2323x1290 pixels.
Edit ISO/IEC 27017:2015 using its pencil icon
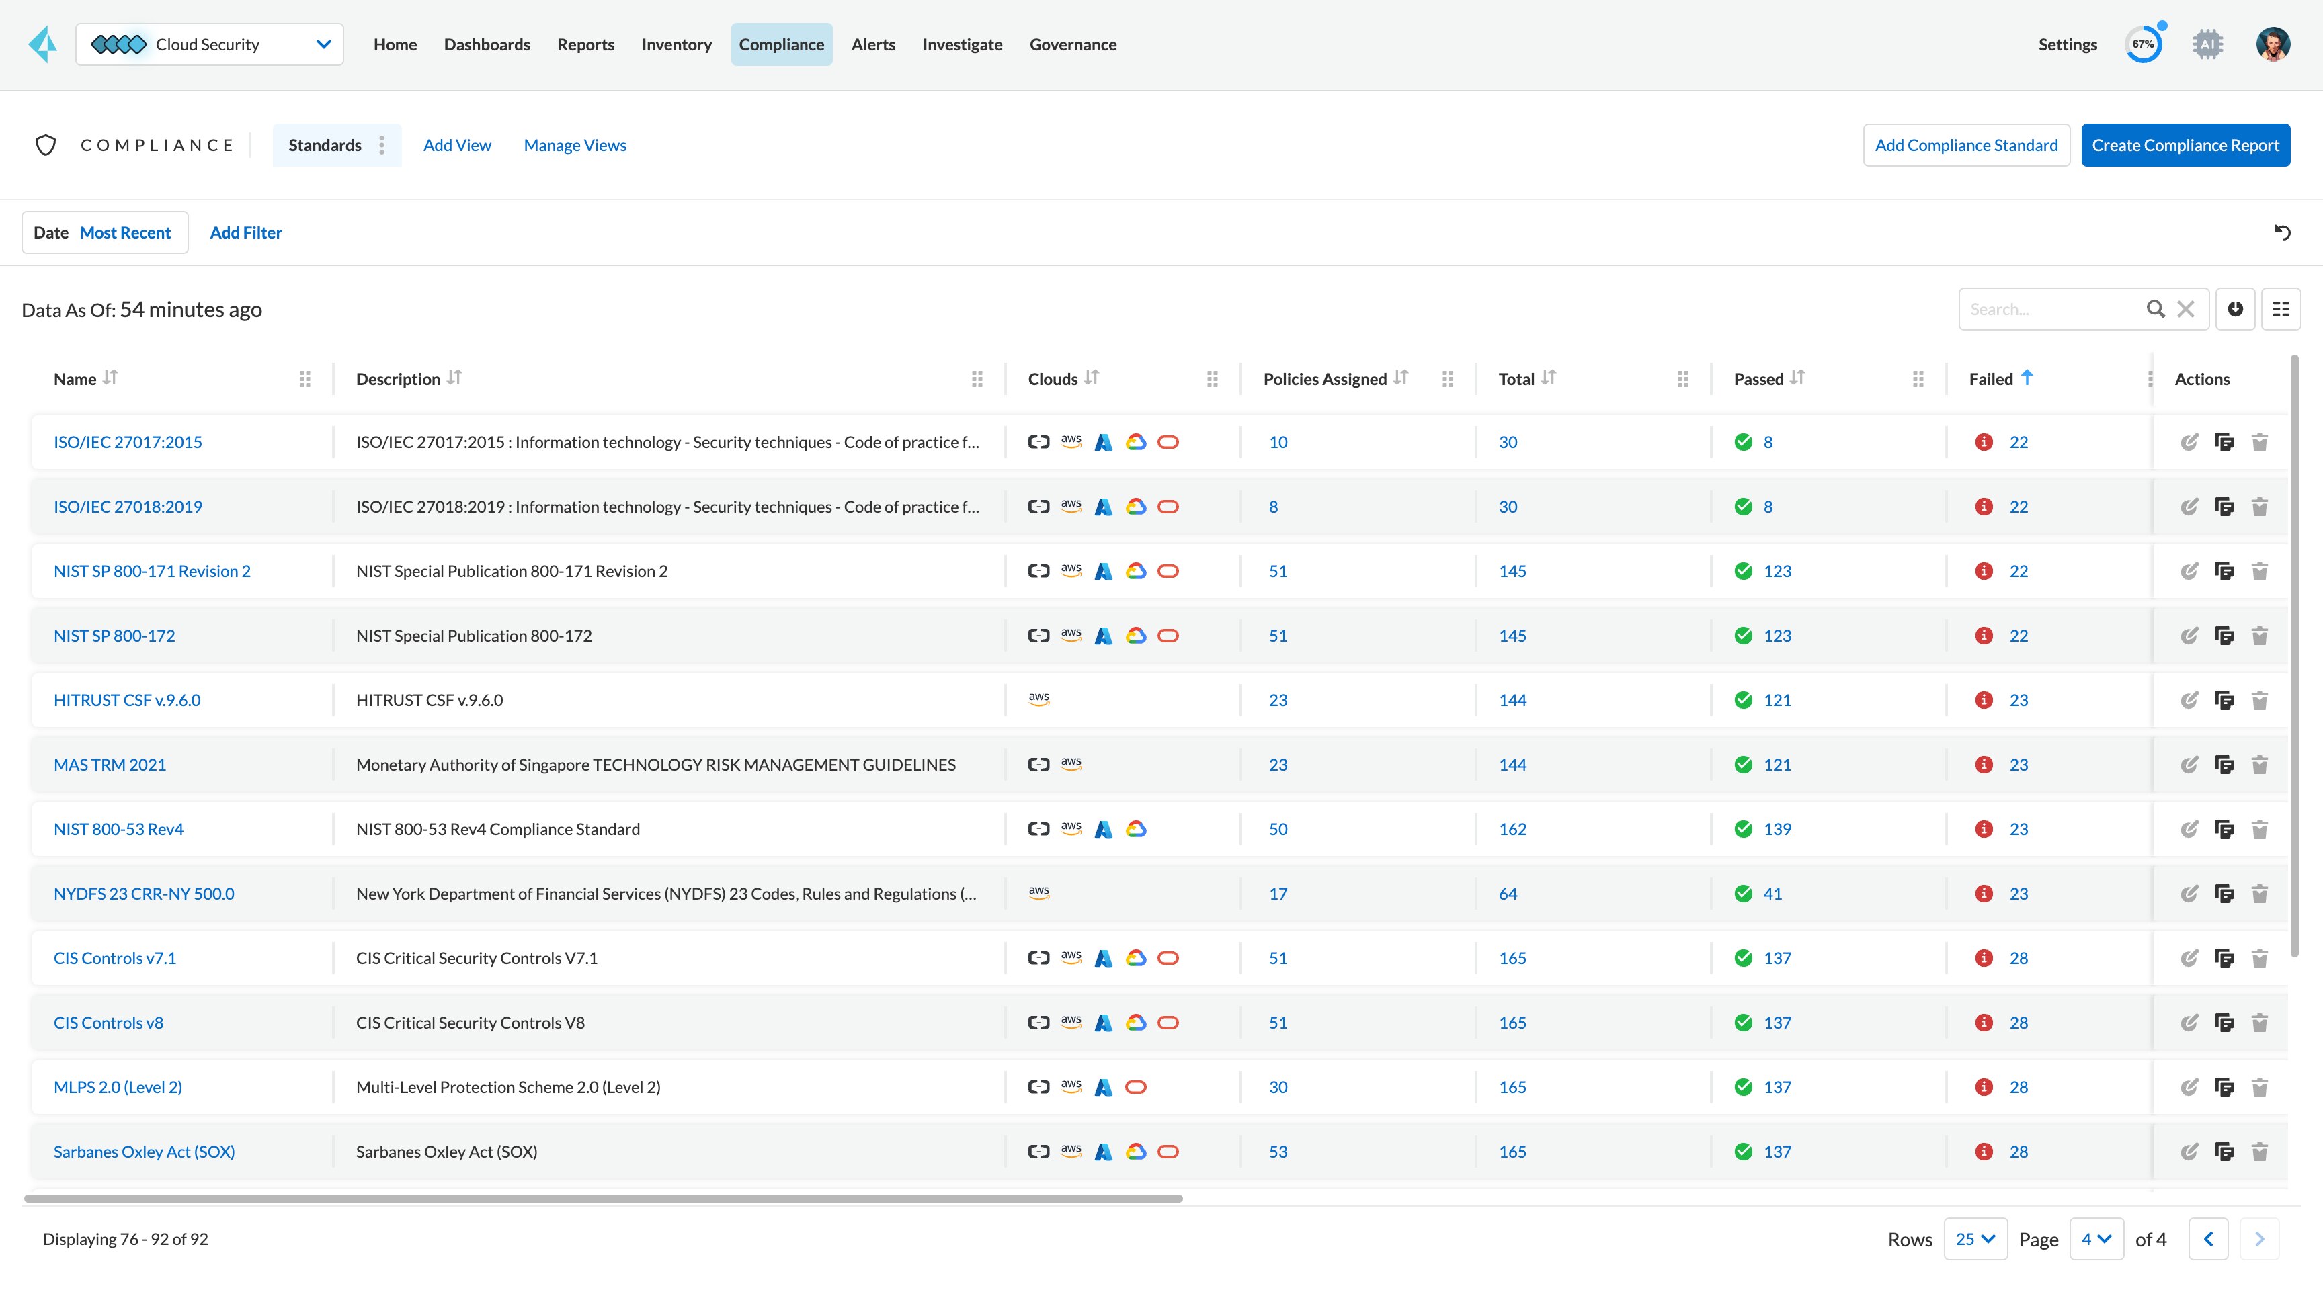(2191, 441)
